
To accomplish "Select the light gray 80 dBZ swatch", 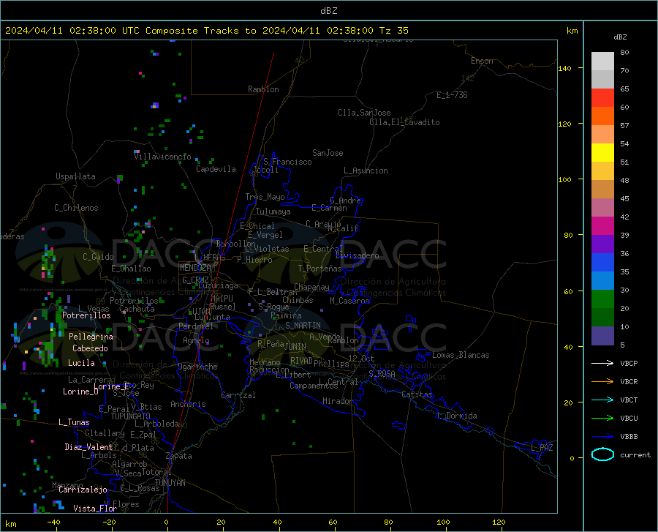I will [602, 61].
